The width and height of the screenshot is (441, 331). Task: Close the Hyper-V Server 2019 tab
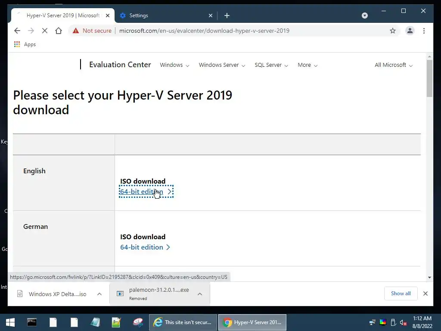pos(107,16)
